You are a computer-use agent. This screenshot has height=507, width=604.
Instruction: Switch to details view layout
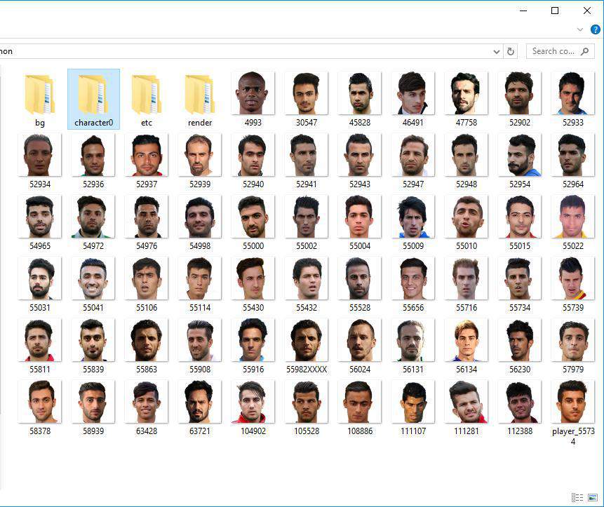577,497
